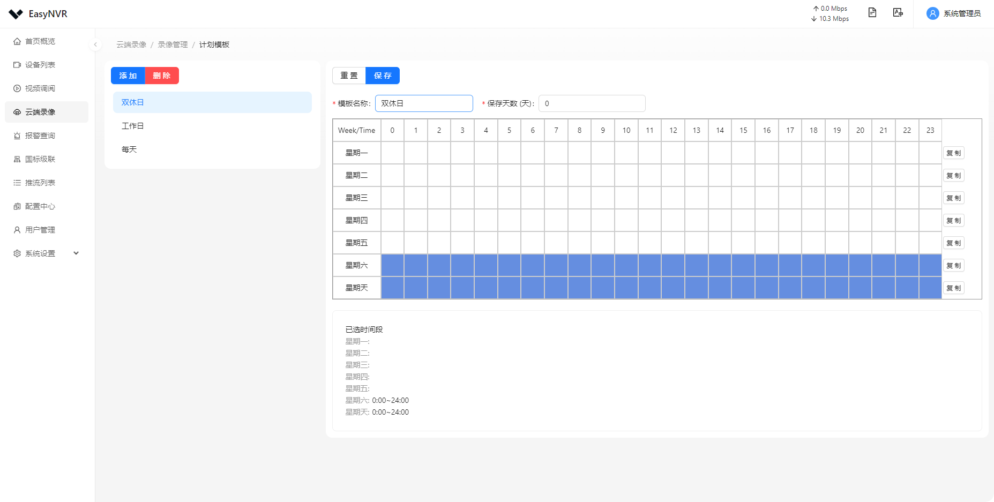Image resolution: width=994 pixels, height=502 pixels.
Task: Focus the 保存天数 input field
Action: [592, 103]
